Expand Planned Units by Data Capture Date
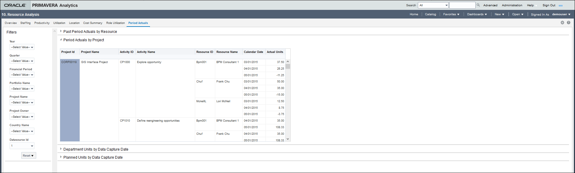Image resolution: width=575 pixels, height=173 pixels. tap(61, 157)
